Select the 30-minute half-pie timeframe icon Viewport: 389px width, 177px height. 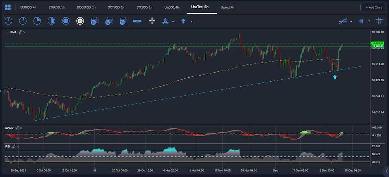pos(51,21)
